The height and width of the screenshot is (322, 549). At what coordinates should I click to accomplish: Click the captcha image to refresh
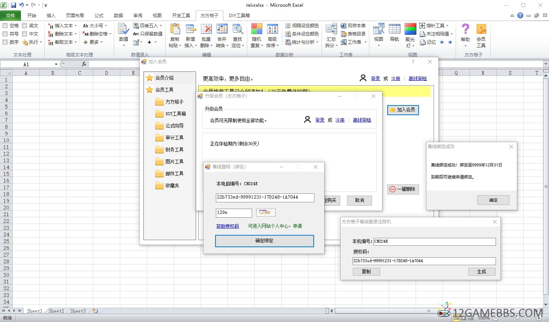(266, 213)
